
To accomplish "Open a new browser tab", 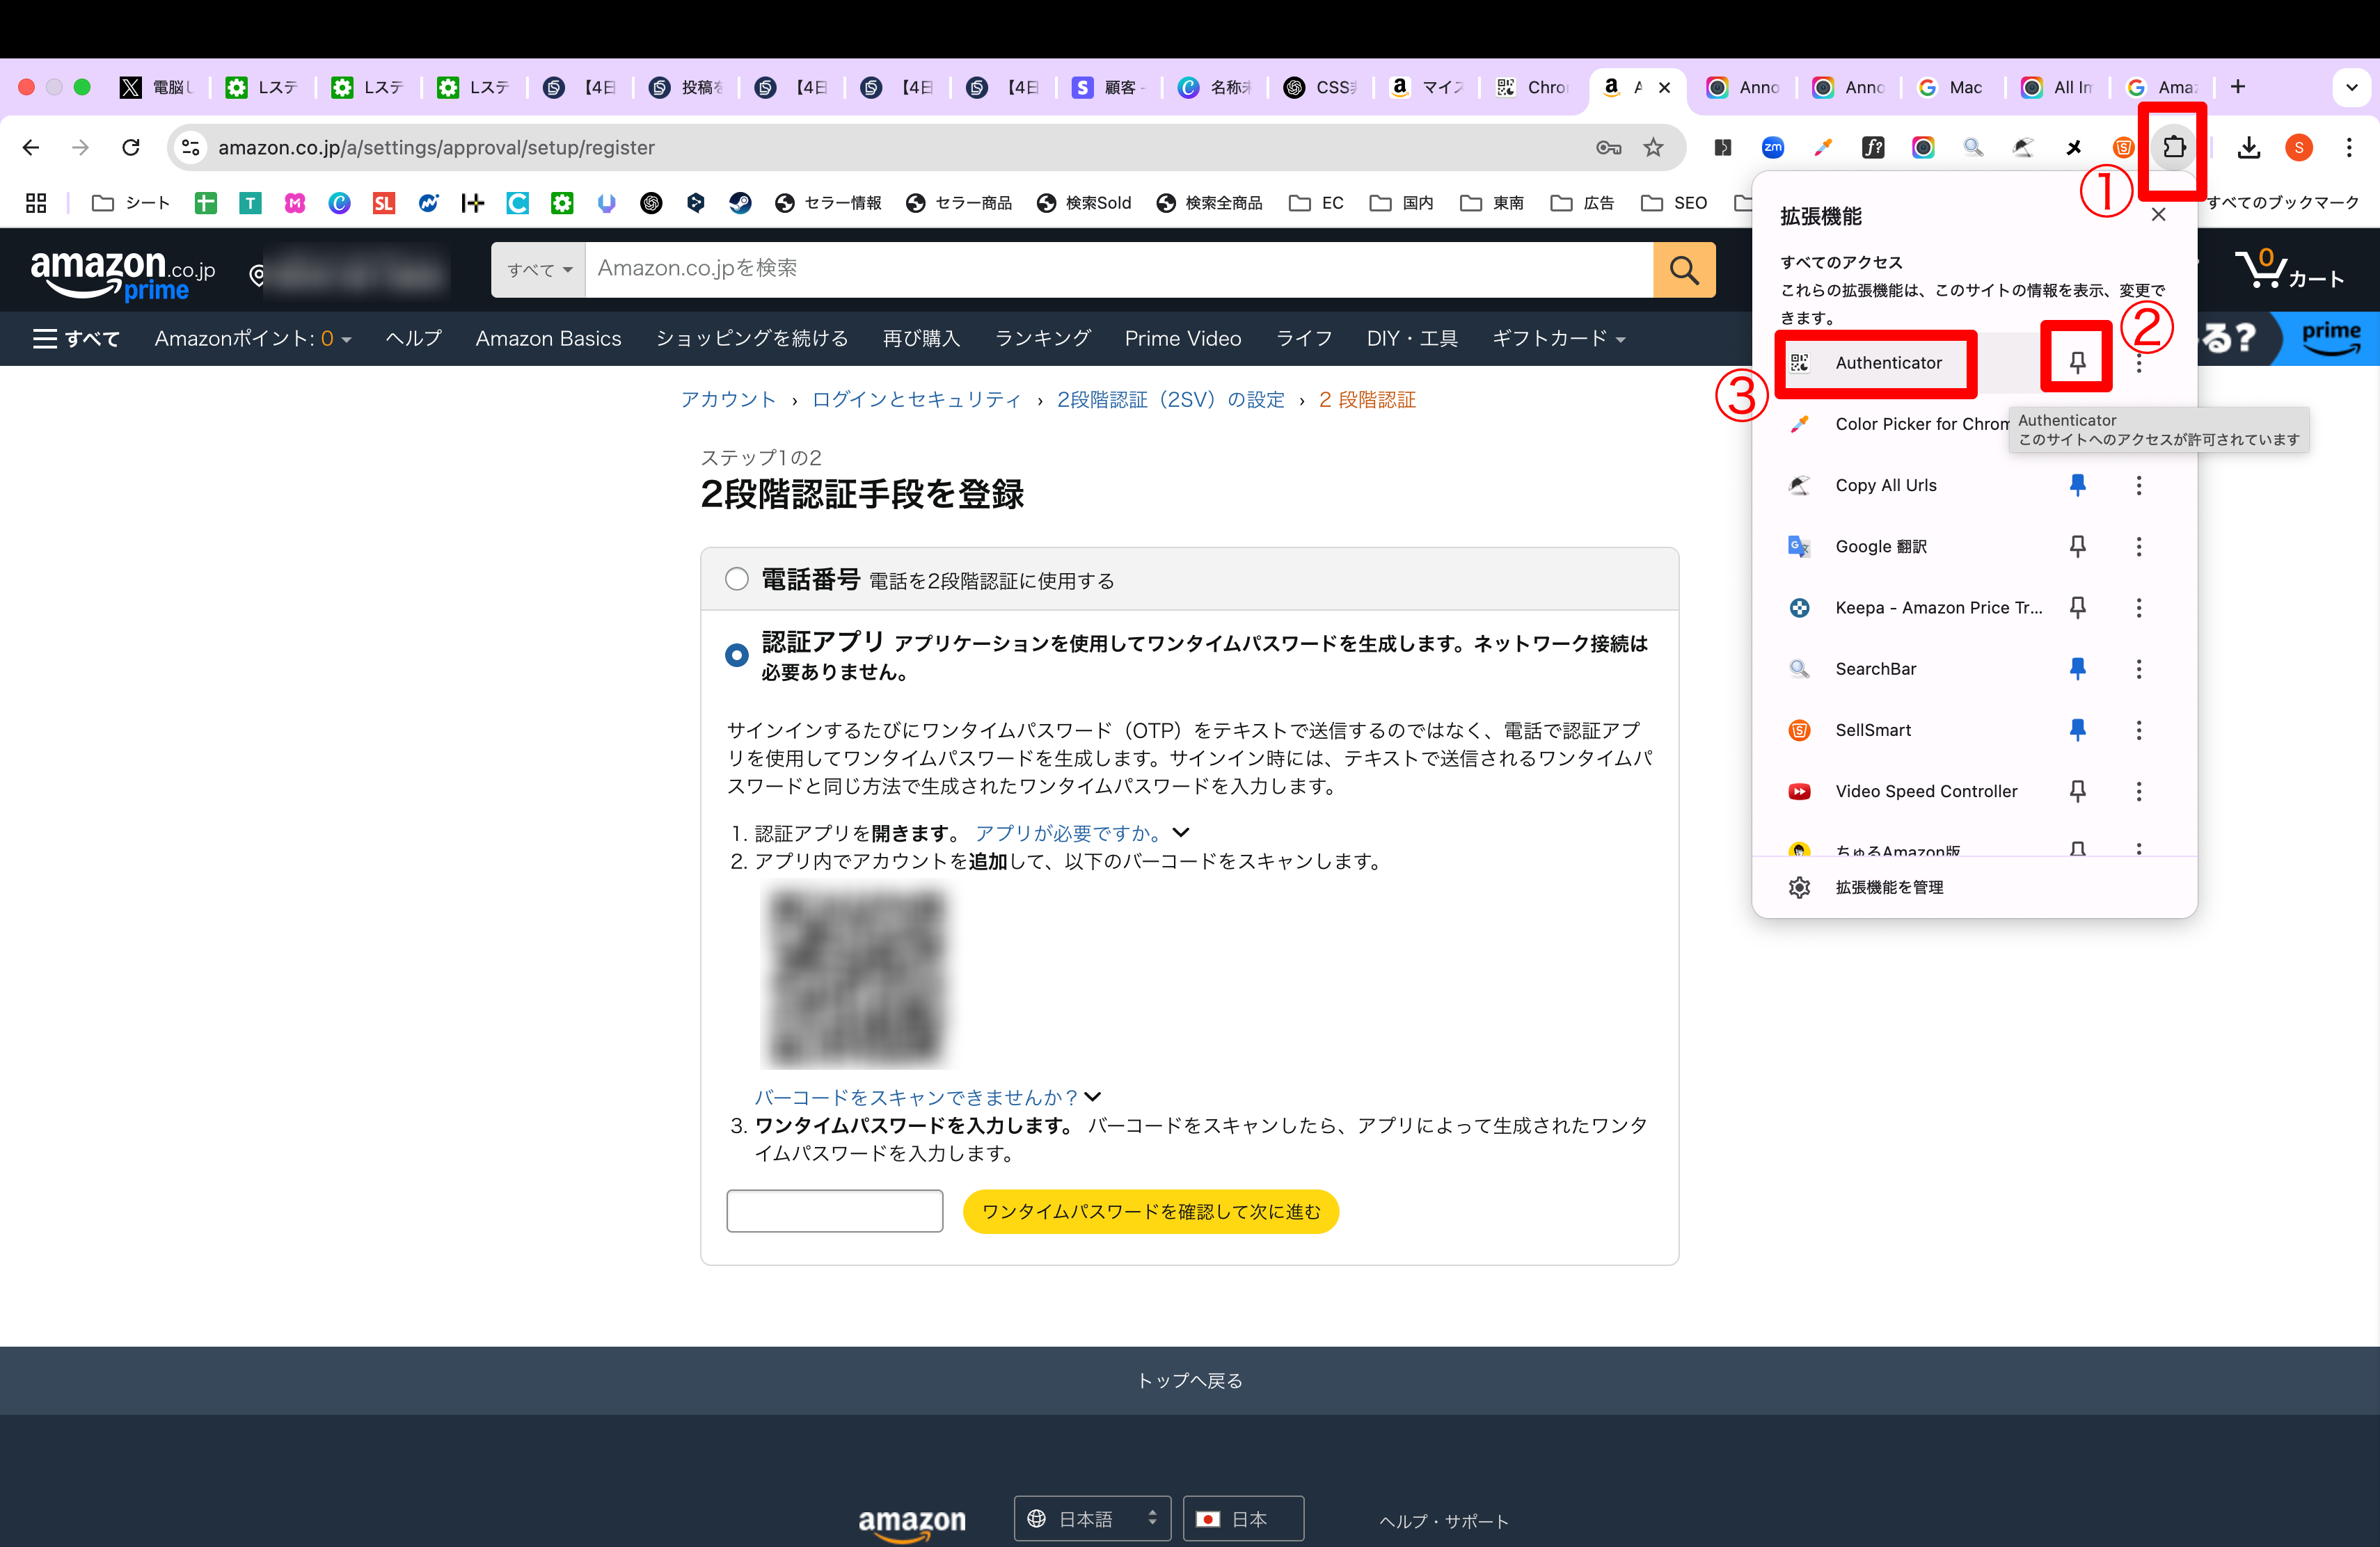I will point(2238,87).
